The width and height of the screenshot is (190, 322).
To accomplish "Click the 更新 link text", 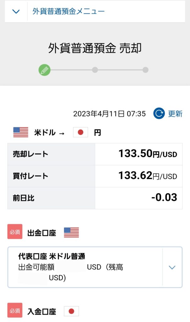I will click(x=175, y=114).
